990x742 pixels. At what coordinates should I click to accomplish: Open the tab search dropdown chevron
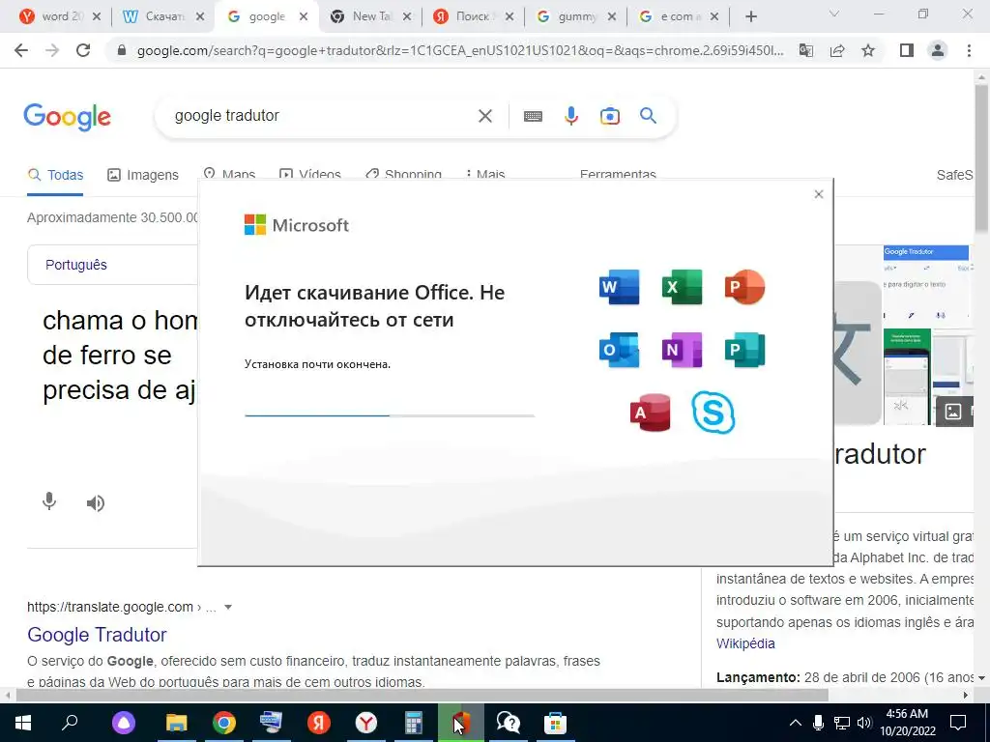pyautogui.click(x=834, y=14)
